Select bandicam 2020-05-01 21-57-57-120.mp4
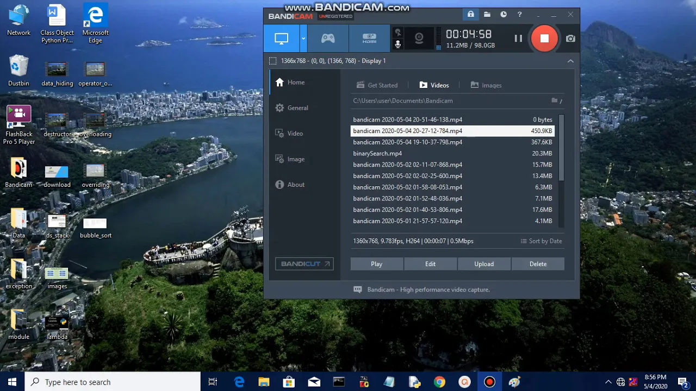 (452, 221)
